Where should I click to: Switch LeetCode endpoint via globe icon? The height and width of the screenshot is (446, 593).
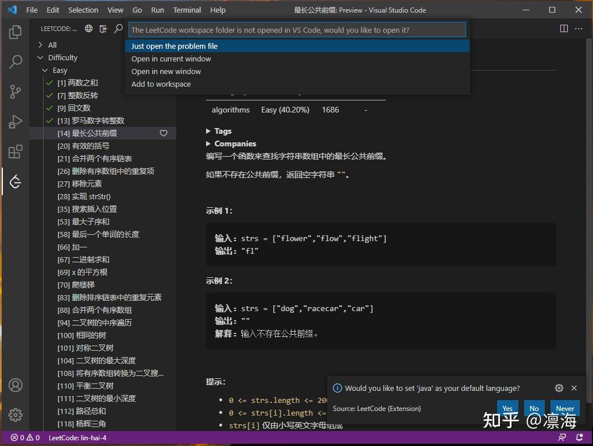pos(88,27)
